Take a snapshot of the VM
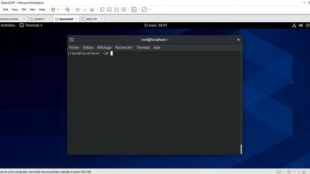 point(77,10)
